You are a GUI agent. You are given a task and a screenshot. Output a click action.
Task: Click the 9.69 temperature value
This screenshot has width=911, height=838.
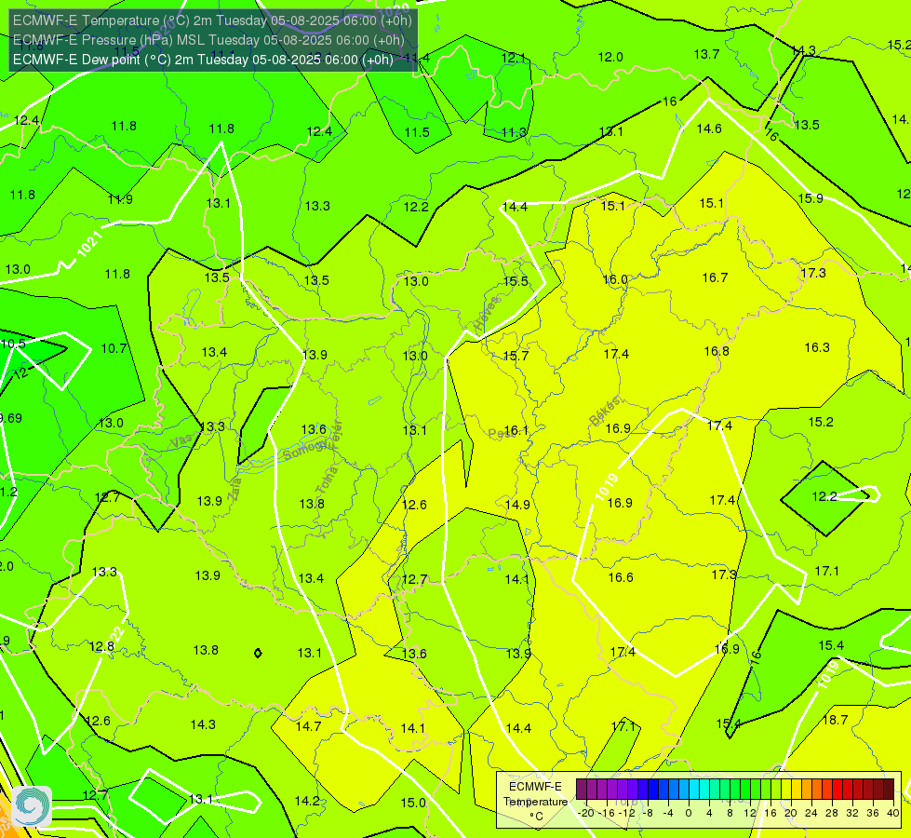coord(11,418)
